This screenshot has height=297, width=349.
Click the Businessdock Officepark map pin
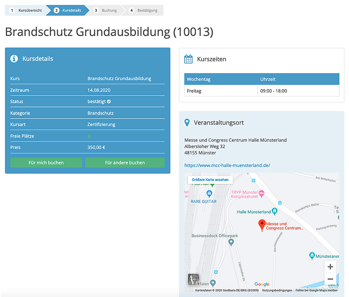[x=231, y=242]
